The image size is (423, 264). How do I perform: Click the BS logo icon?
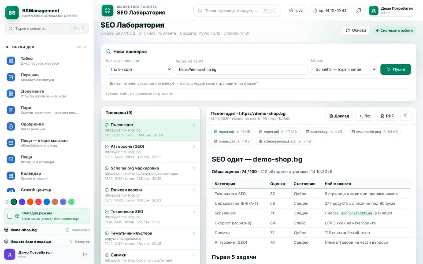pyautogui.click(x=12, y=12)
